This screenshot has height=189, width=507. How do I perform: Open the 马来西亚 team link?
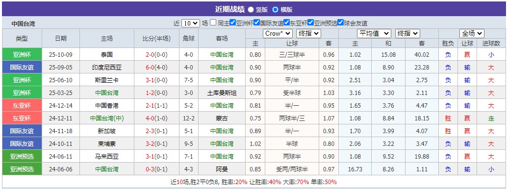[x=107, y=157]
